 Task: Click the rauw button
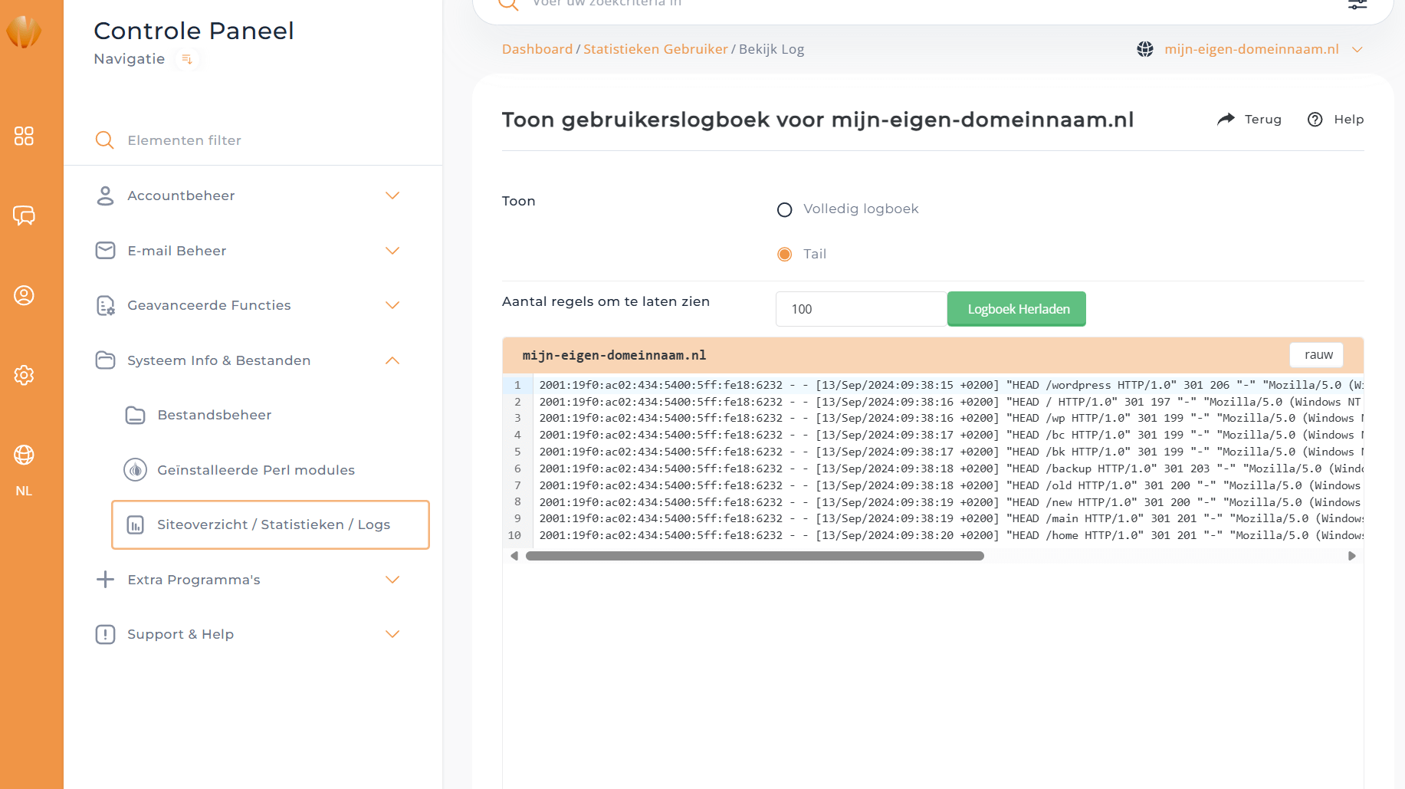click(1318, 354)
